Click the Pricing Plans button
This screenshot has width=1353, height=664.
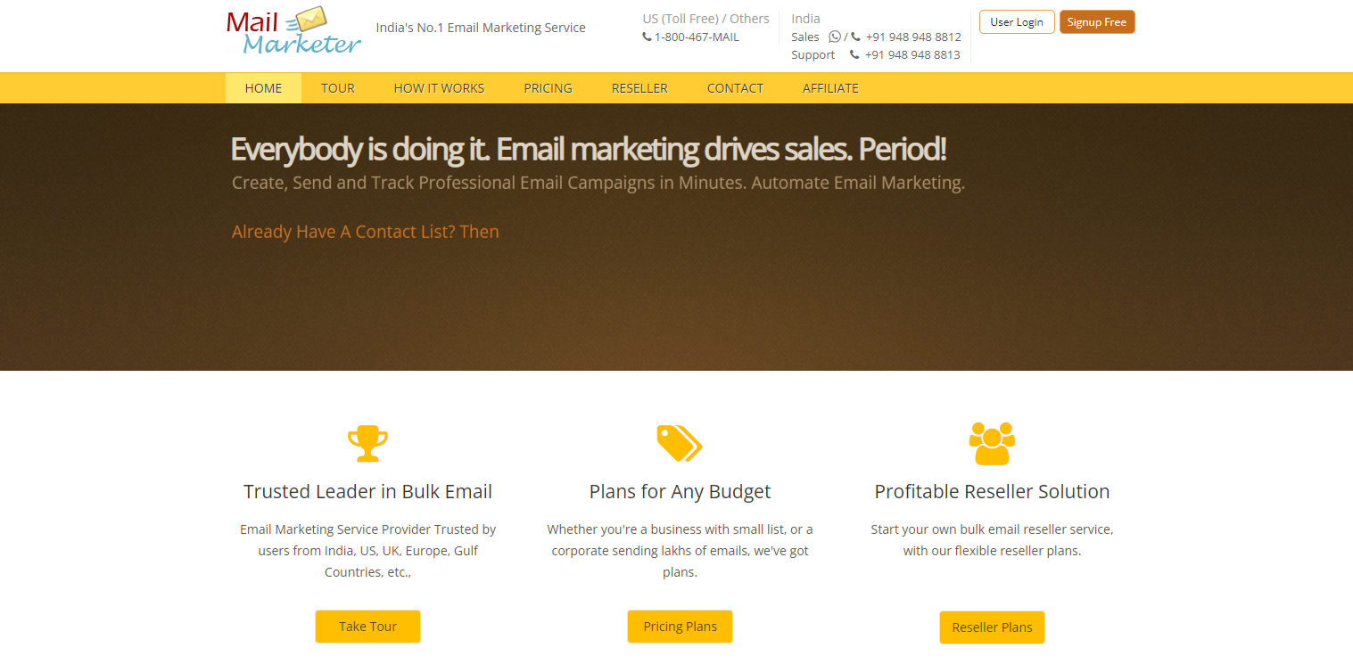pos(680,627)
